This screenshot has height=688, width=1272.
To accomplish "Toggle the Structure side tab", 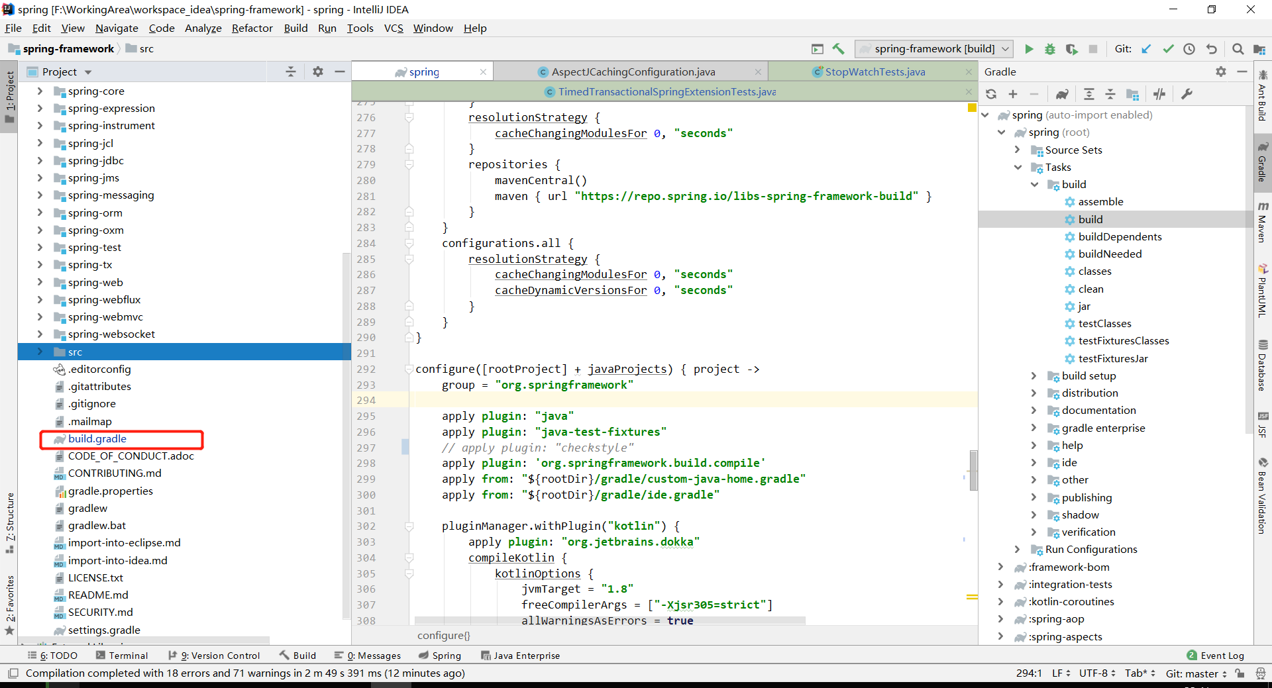I will [x=9, y=524].
